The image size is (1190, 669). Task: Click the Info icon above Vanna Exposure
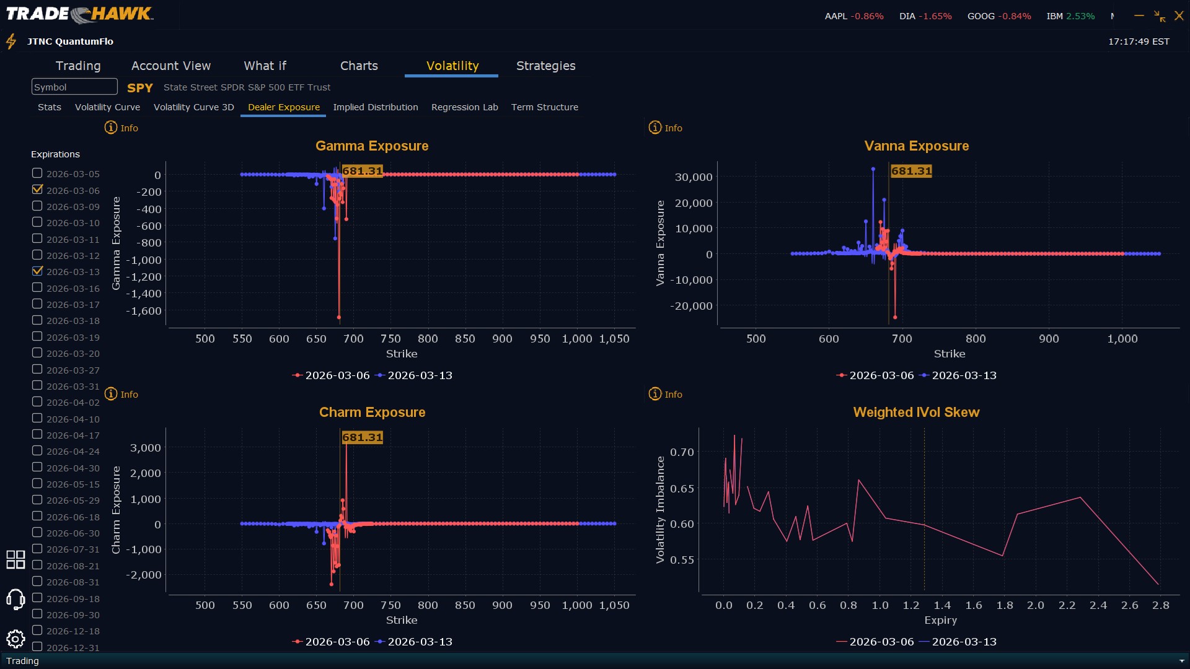tap(655, 128)
